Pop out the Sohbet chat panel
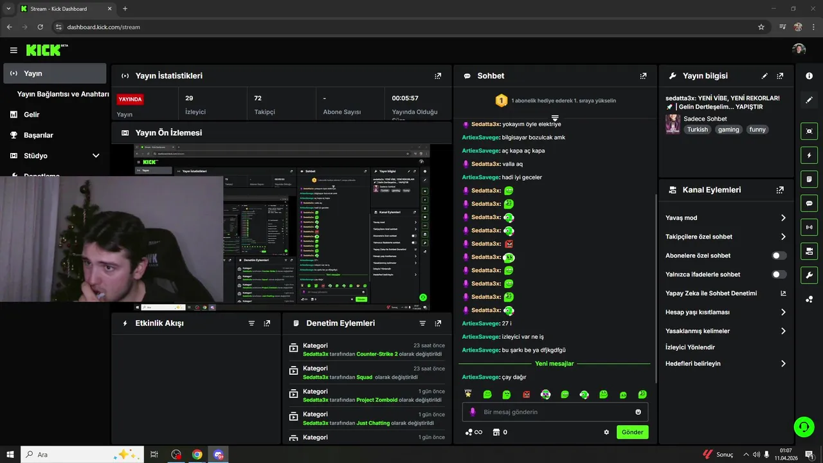Screen dimensions: 823x463 (643, 76)
